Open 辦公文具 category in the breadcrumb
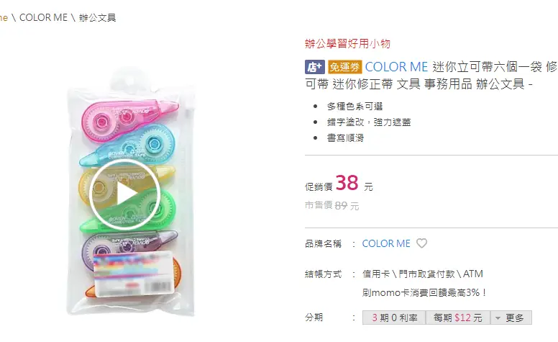Screen dimensions: 558x342 (97, 17)
